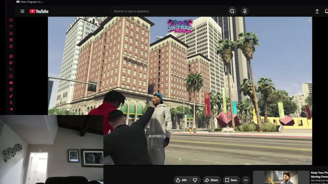The width and height of the screenshot is (328, 184).
Task: Switch to 'First 4 Figures Yu-...' browser tab
Action: coord(30,2)
